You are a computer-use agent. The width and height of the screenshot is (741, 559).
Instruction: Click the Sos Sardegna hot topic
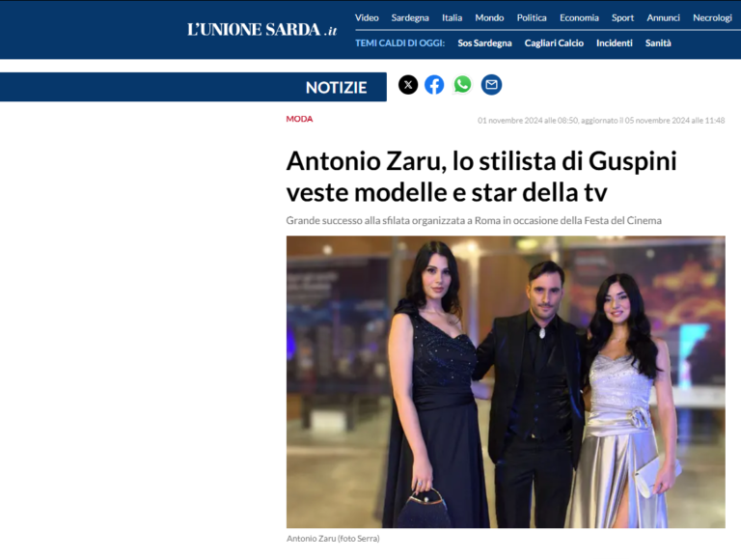coord(484,43)
